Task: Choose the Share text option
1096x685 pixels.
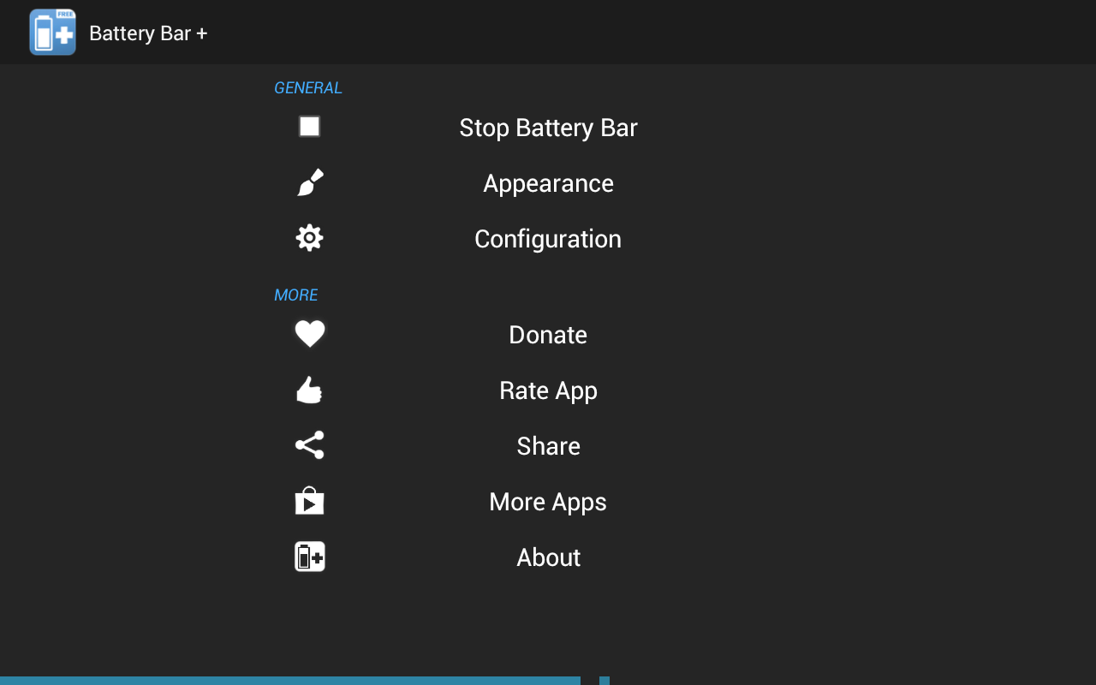Action: pyautogui.click(x=548, y=446)
